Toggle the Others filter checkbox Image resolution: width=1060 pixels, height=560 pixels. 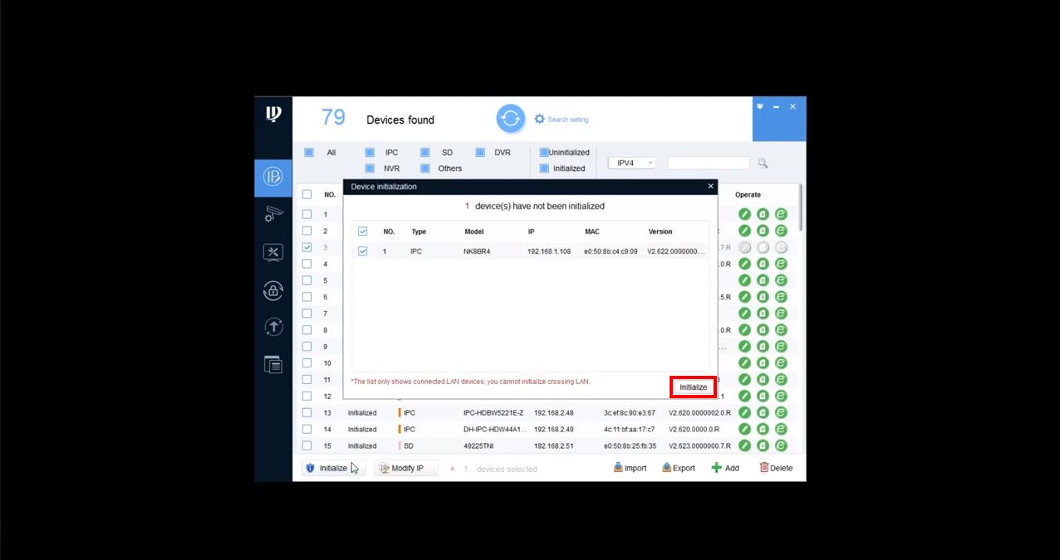coord(424,168)
